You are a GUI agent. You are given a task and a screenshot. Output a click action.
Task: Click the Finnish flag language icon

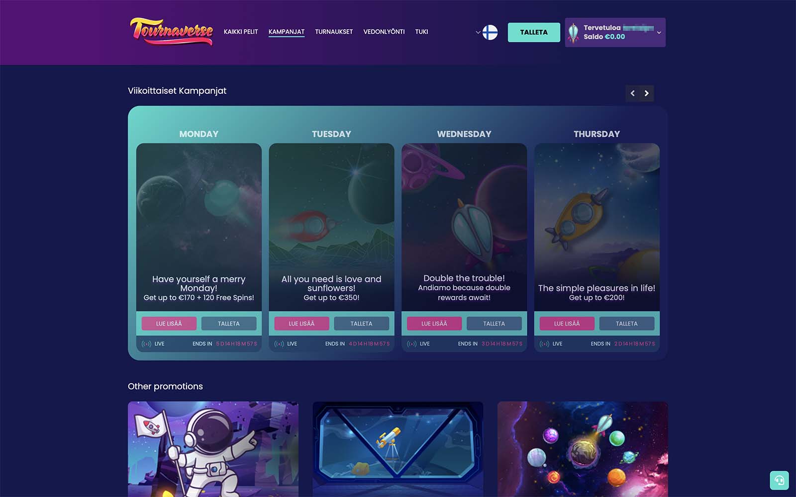pyautogui.click(x=490, y=32)
